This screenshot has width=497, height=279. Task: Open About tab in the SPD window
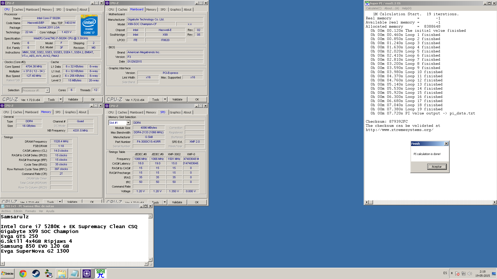coord(187,112)
